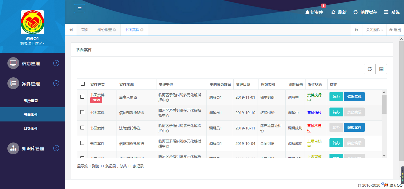The image size is (404, 189).
Task: Click the table refresh icon above the list
Action: click(x=369, y=69)
